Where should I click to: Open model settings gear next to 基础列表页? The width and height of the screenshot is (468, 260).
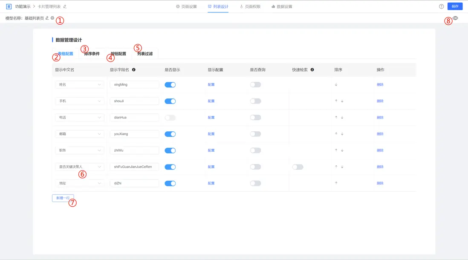tap(52, 18)
